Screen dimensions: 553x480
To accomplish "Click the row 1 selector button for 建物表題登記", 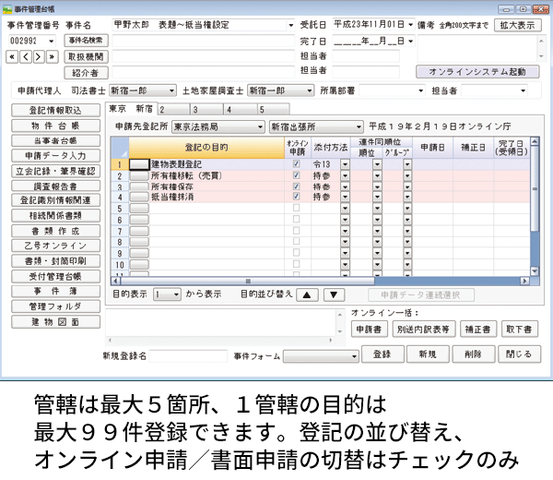I will click(139, 163).
